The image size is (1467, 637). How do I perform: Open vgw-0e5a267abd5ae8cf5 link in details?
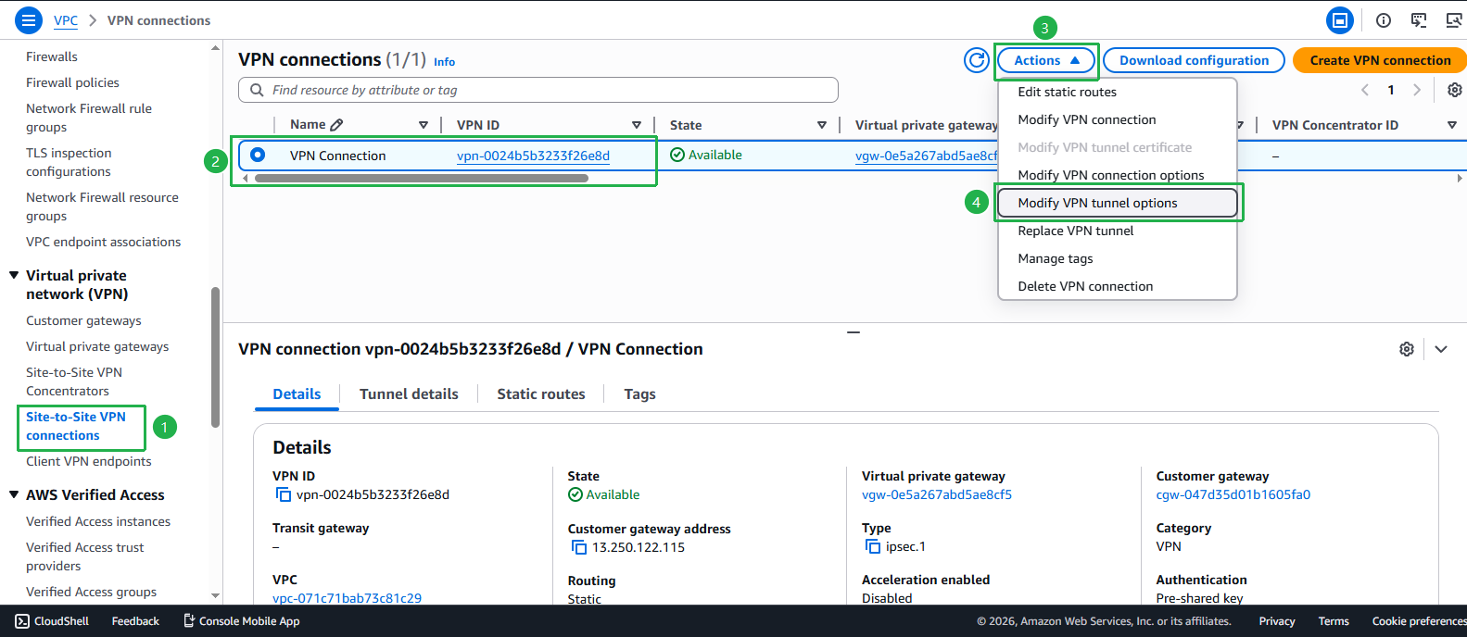tap(937, 494)
